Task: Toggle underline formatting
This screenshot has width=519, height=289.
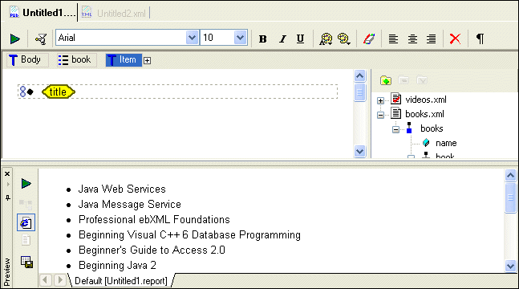Action: click(x=300, y=39)
